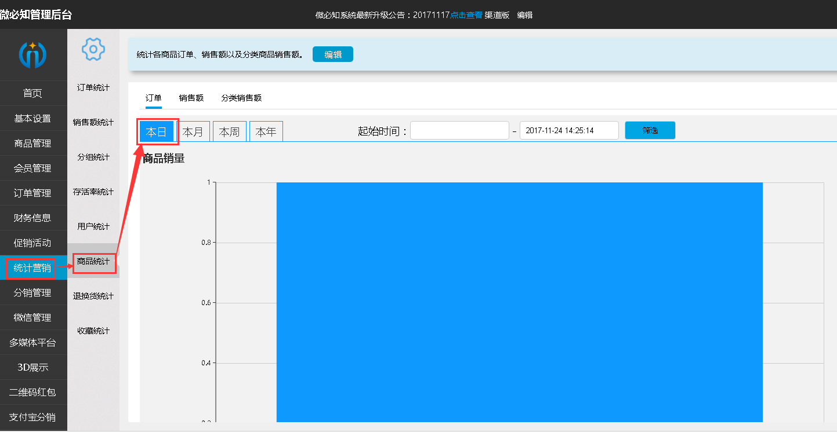
Task: Click the blue logo icon in sidebar
Action: (32, 55)
